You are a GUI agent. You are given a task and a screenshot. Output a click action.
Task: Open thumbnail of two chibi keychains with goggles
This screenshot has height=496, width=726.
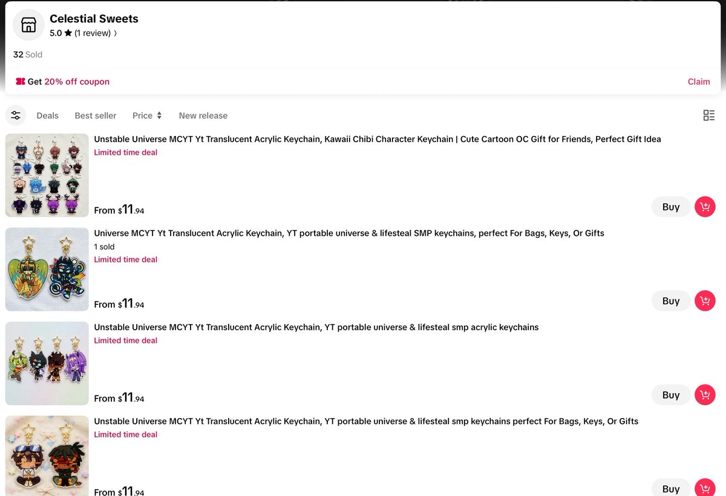pyautogui.click(x=47, y=455)
